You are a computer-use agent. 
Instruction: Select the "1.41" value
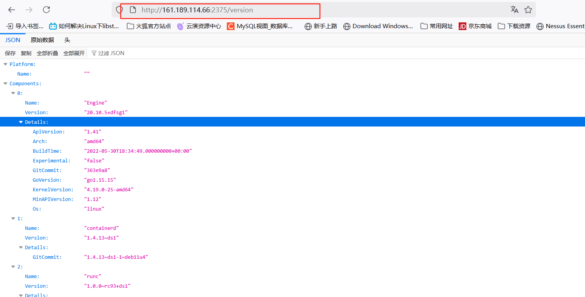coord(93,132)
